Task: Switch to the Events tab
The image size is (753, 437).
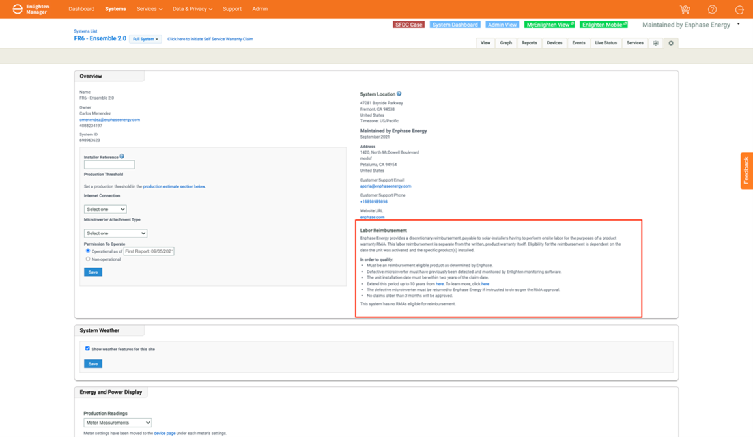Action: click(578, 43)
